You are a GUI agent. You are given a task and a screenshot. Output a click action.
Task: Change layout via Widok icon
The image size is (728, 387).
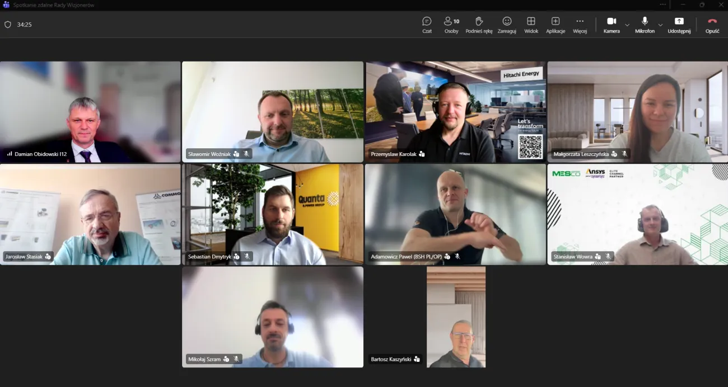pos(531,25)
